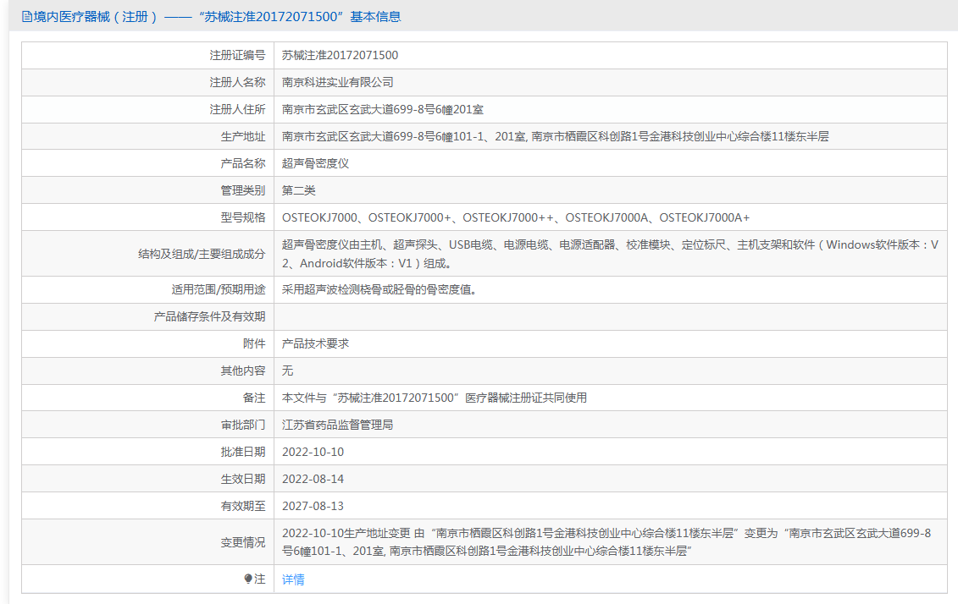958x604 pixels.
Task: Click expiry date 2027-08-13
Action: coord(313,507)
